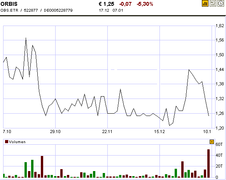Click the 20T volume axis label
The width and height of the screenshot is (226, 180).
pos(219,166)
